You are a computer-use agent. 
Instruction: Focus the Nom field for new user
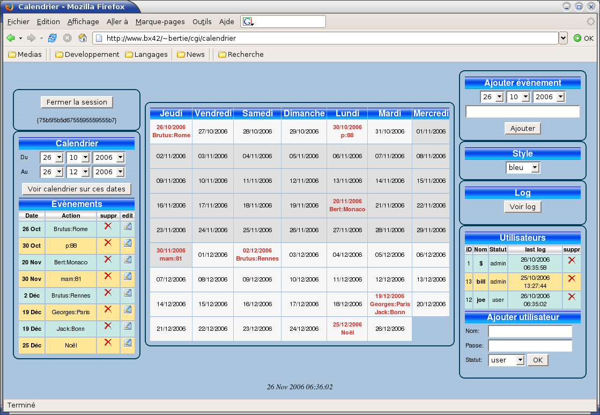tap(530, 331)
